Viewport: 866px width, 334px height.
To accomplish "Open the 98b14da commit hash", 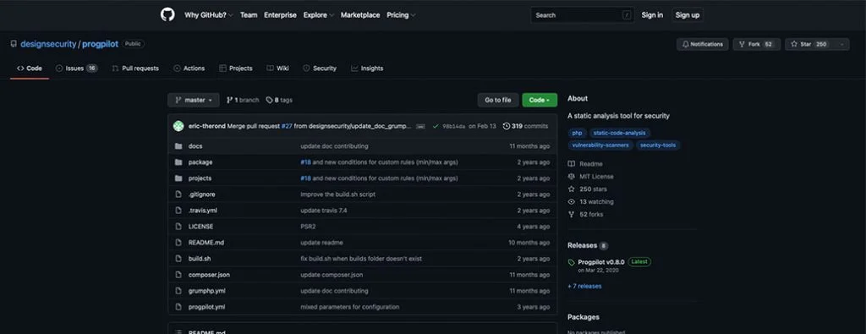I will pos(453,126).
